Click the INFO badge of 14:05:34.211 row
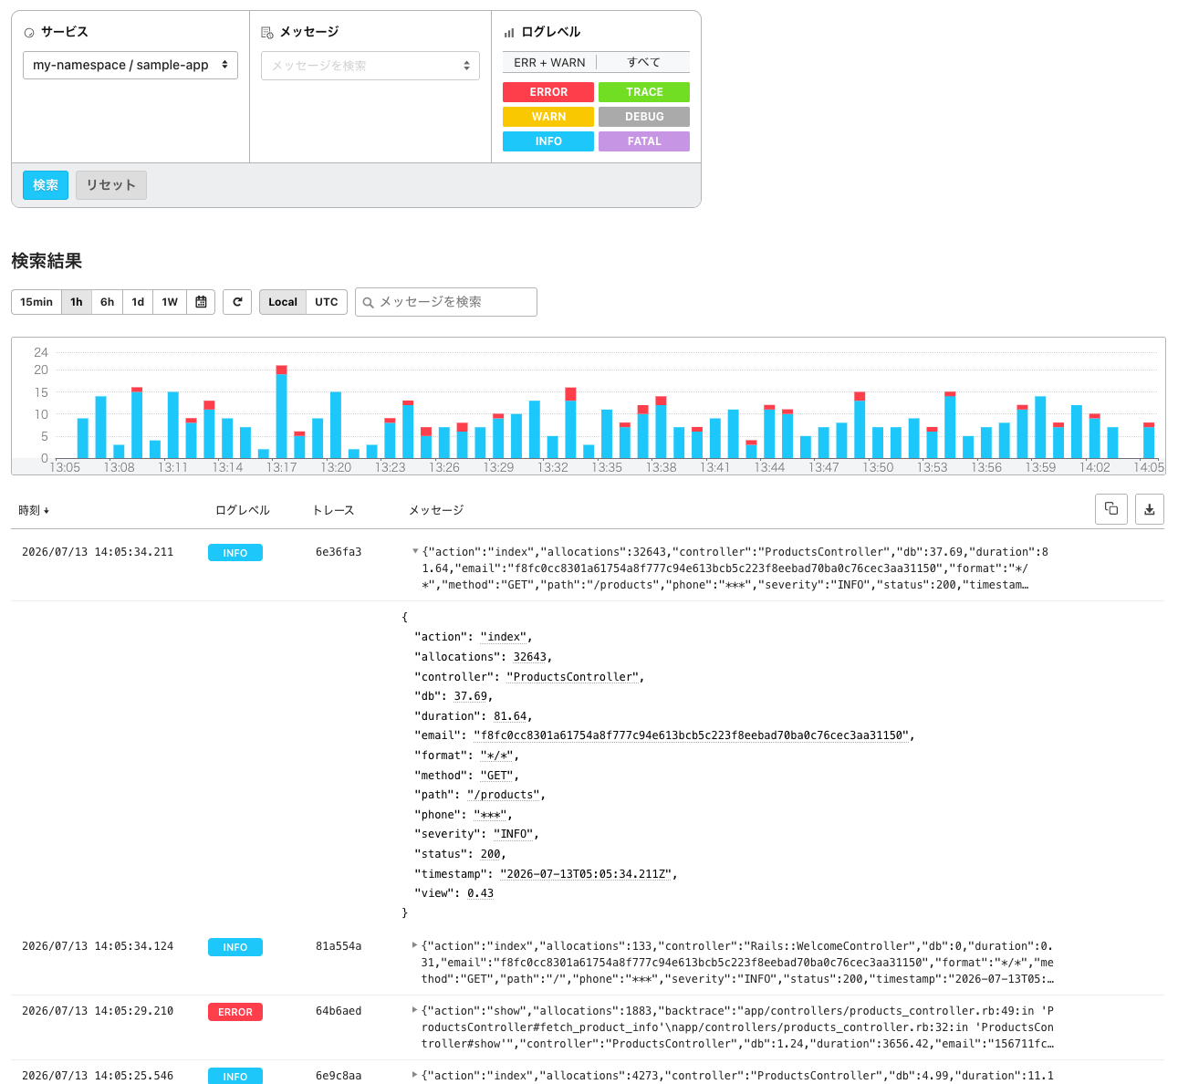 (x=235, y=553)
